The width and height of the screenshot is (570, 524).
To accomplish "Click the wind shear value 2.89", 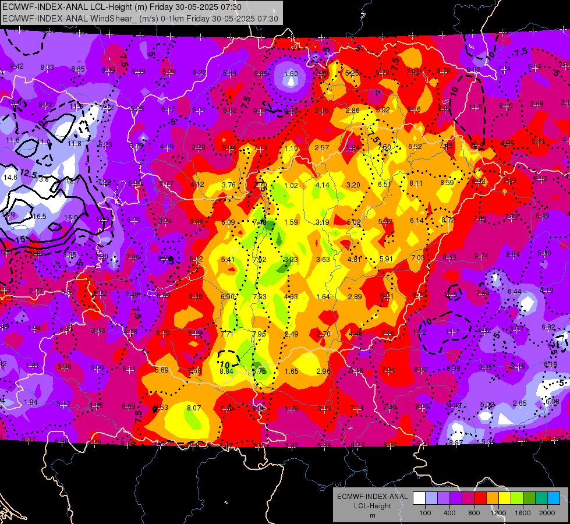I will point(355,297).
